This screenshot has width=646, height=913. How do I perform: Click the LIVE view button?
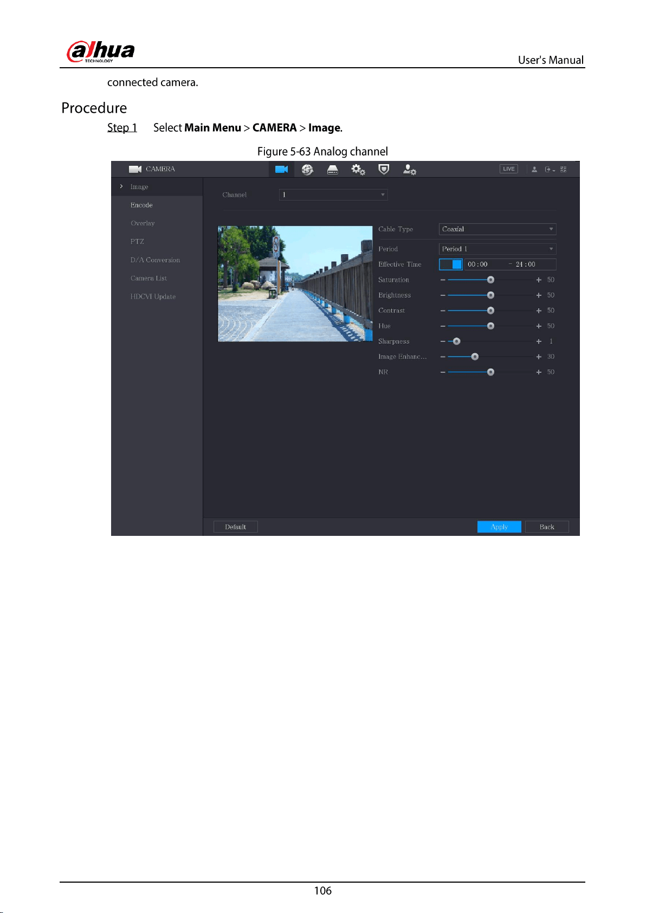(x=509, y=169)
